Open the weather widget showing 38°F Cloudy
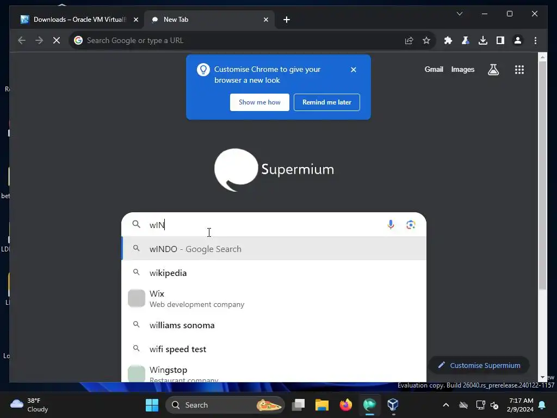 pos(29,405)
